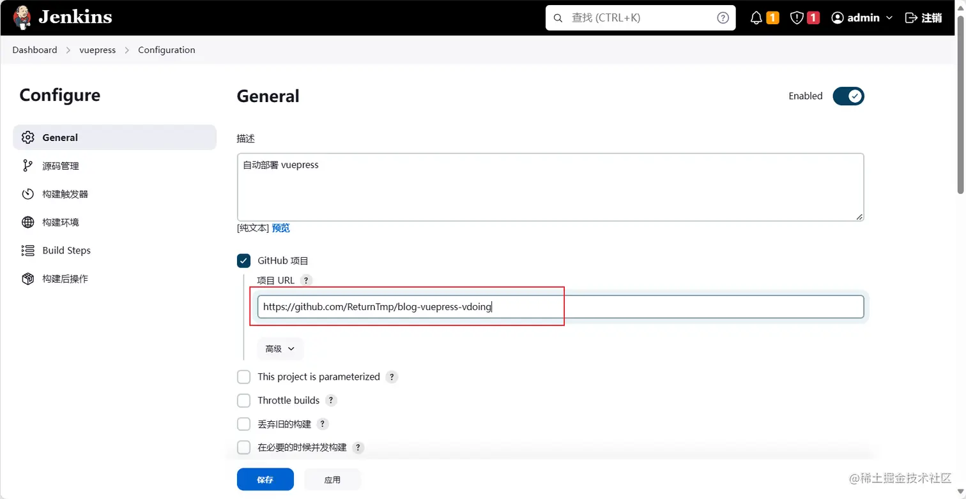Click the textarea resize grip
The height and width of the screenshot is (499, 966).
859,217
